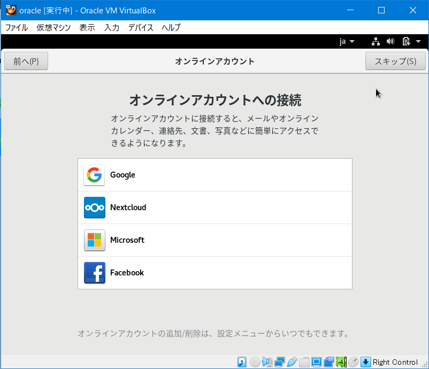Click スキップ to skip online accounts
Image resolution: width=429 pixels, height=369 pixels.
click(395, 60)
